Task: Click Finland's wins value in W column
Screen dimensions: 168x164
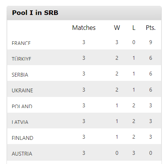Action: 117,137
